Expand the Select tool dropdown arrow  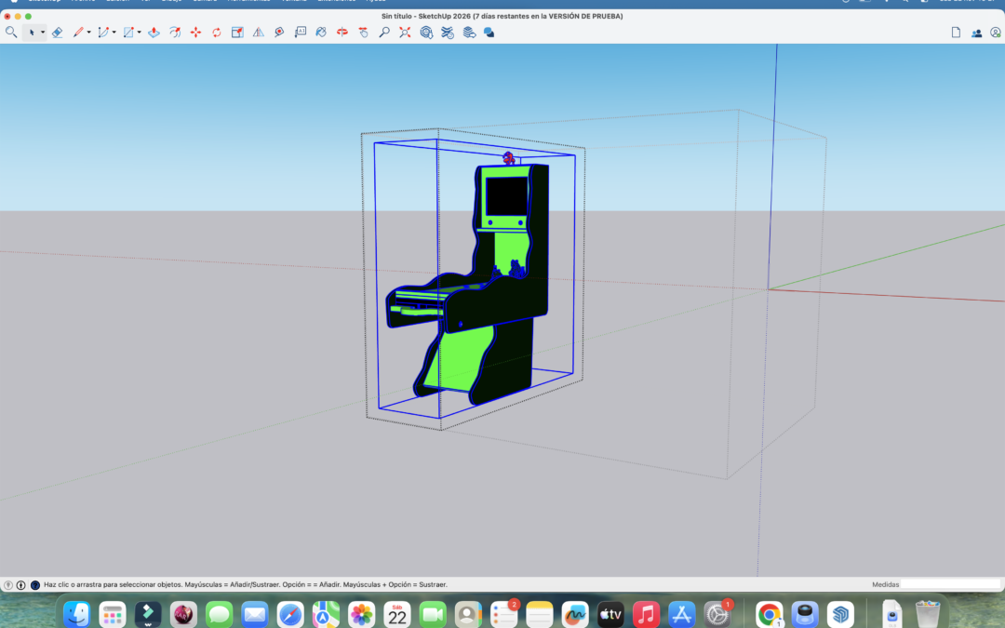click(x=43, y=33)
